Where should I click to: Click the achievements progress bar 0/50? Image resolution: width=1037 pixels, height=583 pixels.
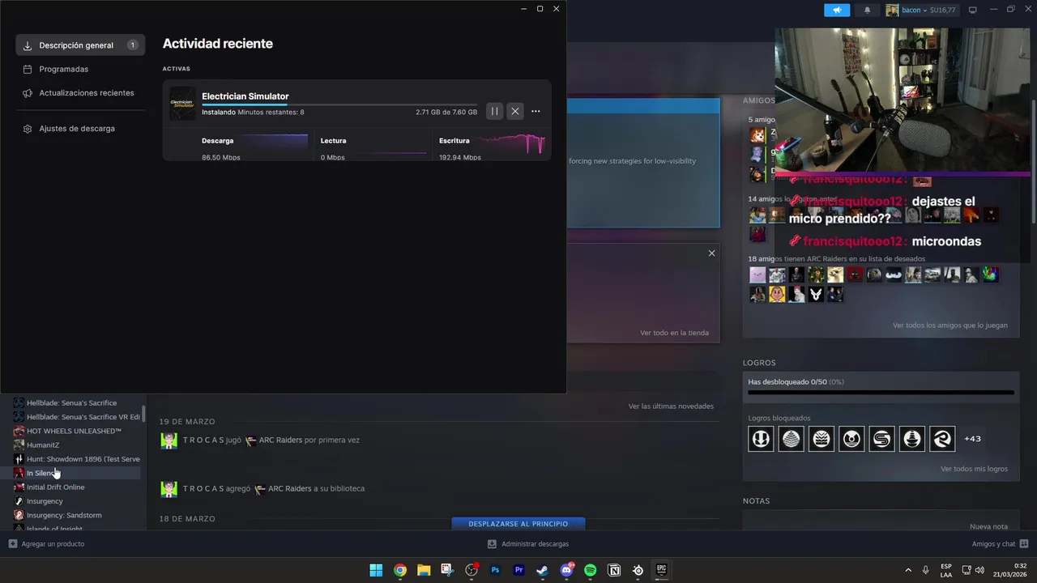[881, 393]
